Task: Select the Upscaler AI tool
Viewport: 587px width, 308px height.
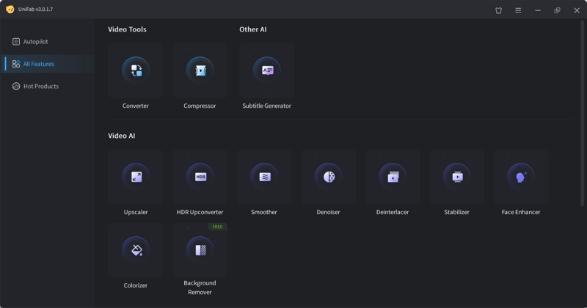Action: pos(136,177)
